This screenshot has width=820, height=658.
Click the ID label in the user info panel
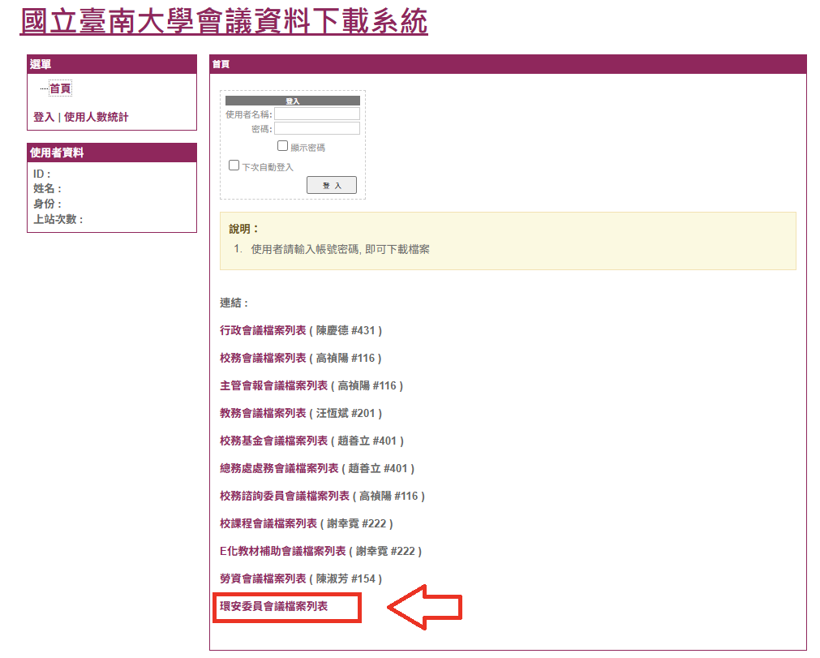42,174
